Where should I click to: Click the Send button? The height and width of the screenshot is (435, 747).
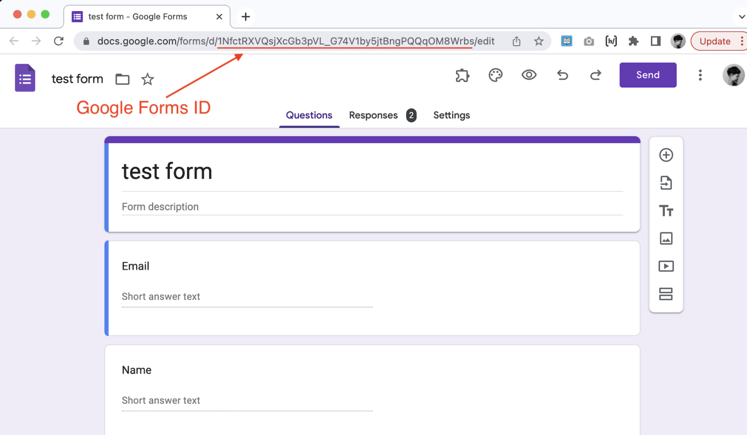pyautogui.click(x=647, y=75)
